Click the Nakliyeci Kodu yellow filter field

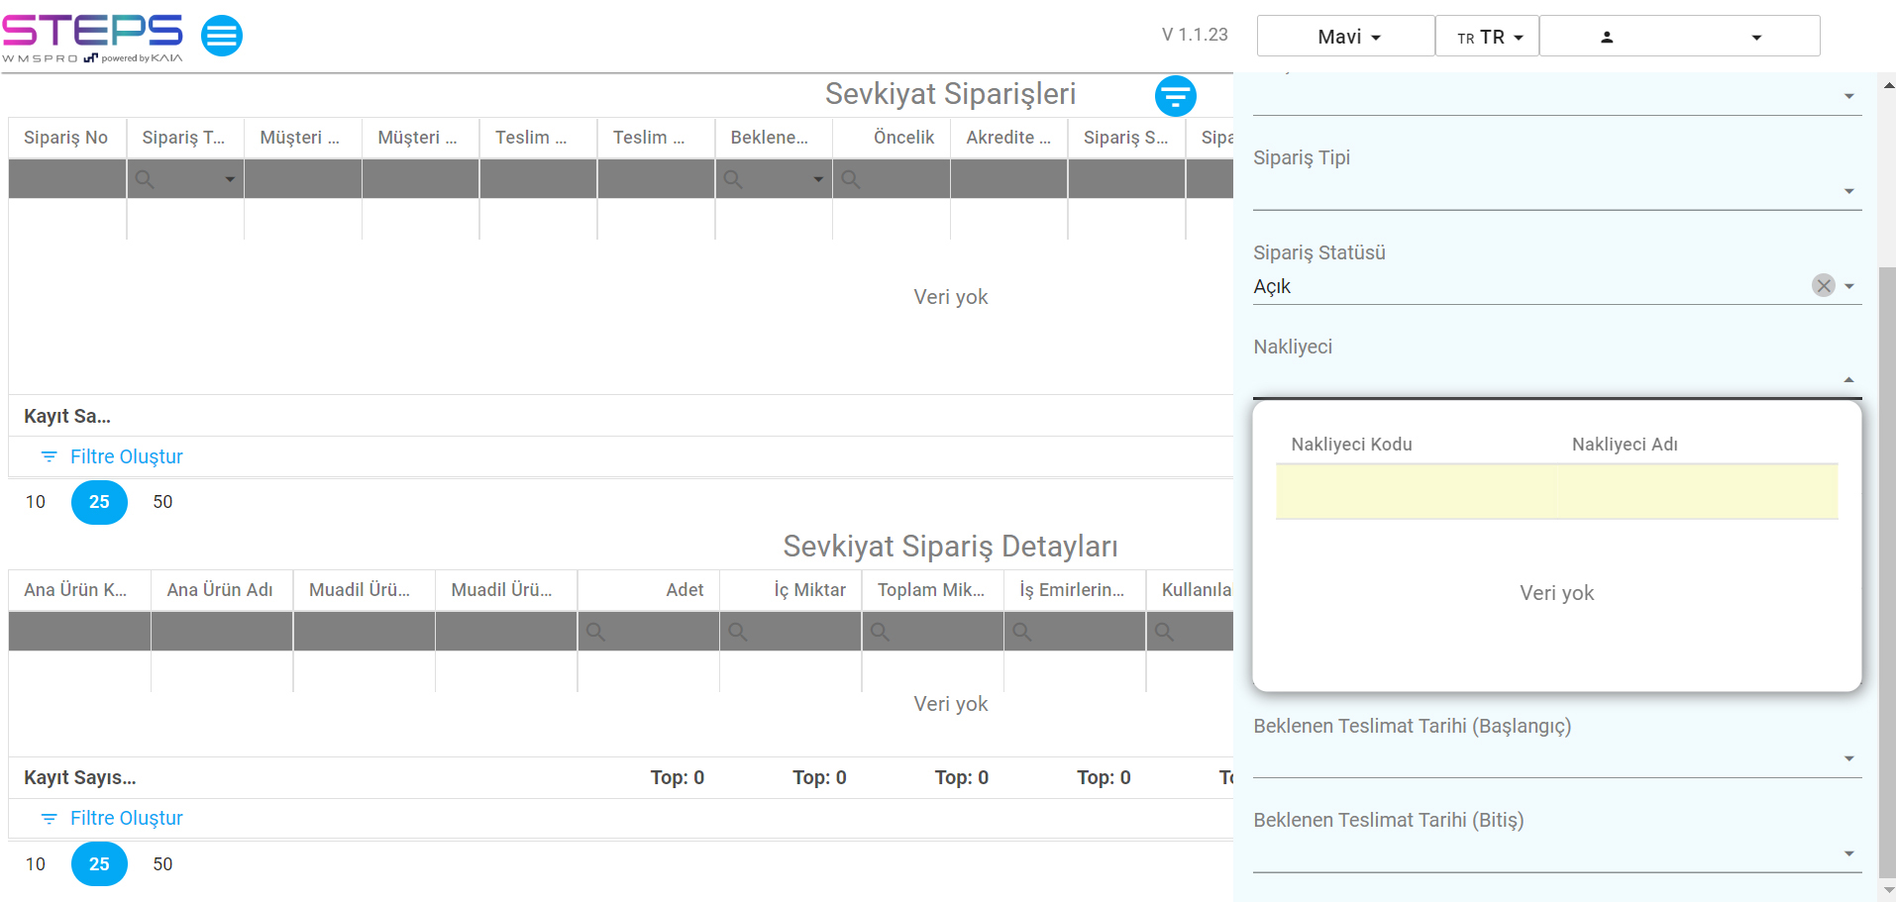point(1416,492)
